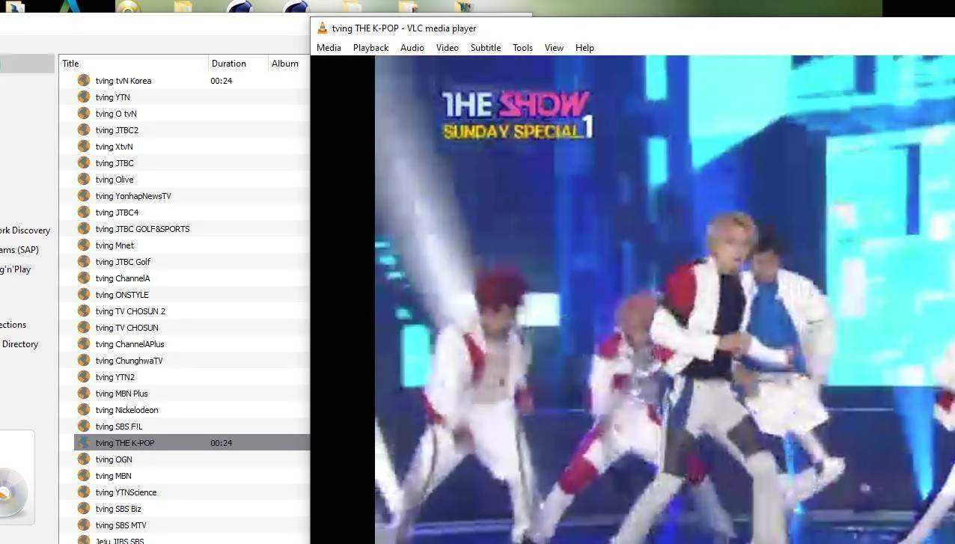Open the Playback menu

pyautogui.click(x=370, y=48)
